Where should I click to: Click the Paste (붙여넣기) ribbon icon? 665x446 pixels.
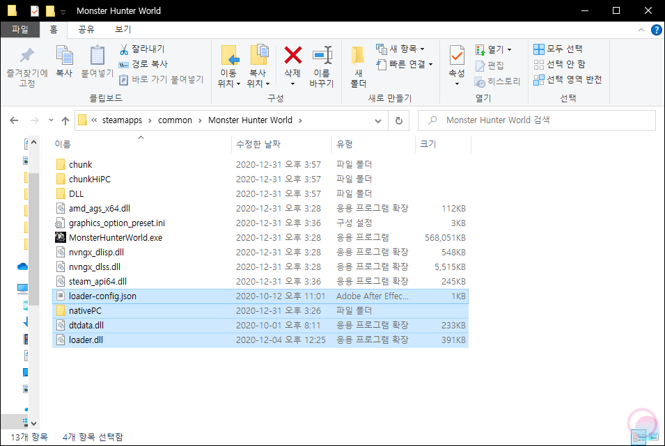97,61
